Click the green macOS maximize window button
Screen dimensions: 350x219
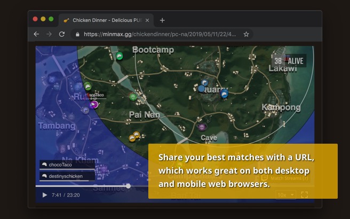coord(51,19)
